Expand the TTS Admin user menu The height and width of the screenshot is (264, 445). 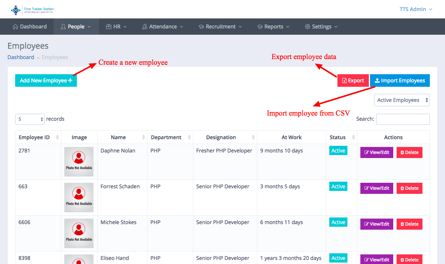pos(416,9)
